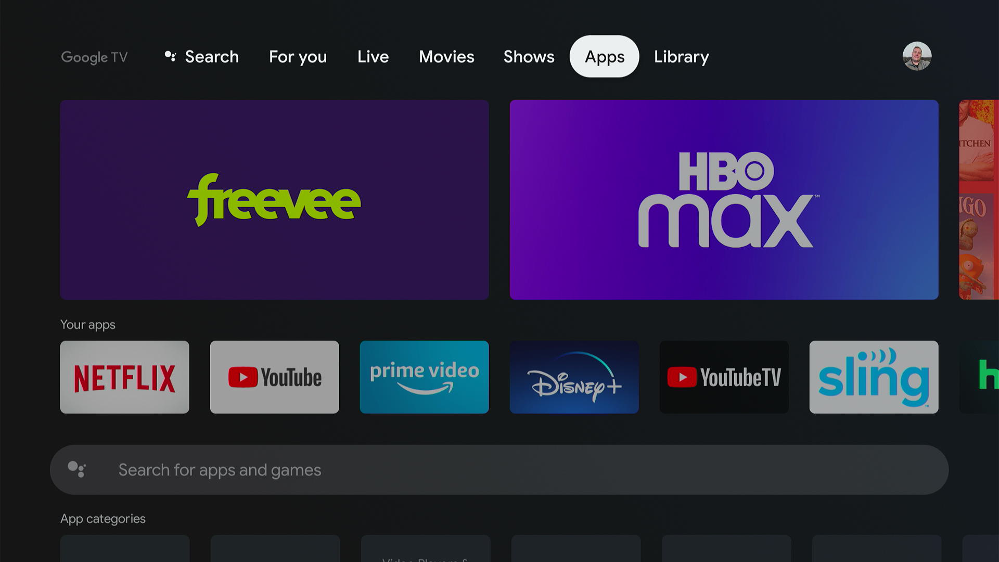
Task: Click the For You navigation item
Action: pos(298,56)
